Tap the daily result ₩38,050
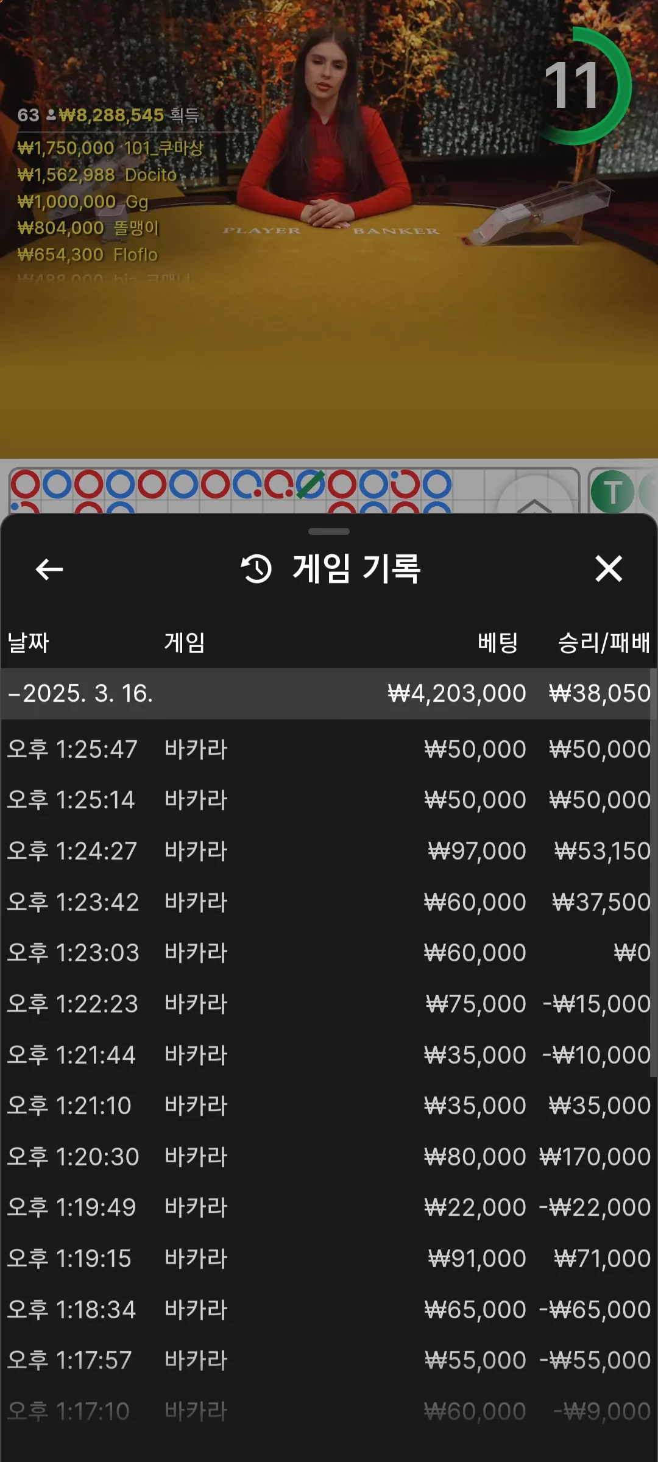This screenshot has height=1462, width=658. click(600, 693)
